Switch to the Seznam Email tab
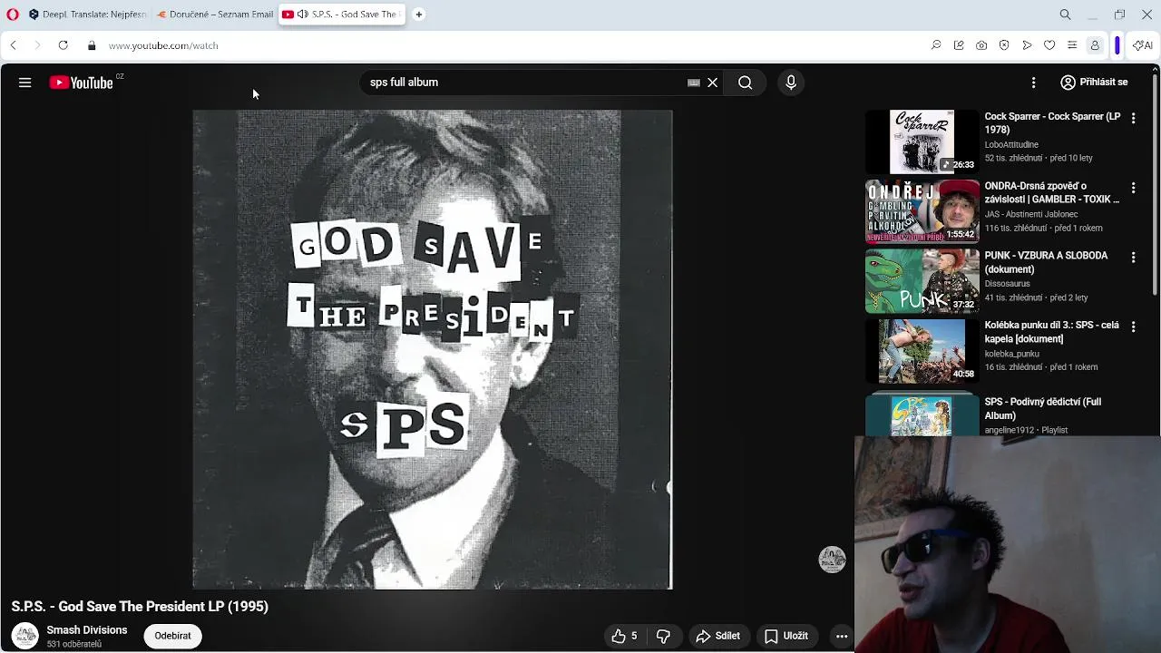This screenshot has width=1161, height=653. pyautogui.click(x=214, y=15)
